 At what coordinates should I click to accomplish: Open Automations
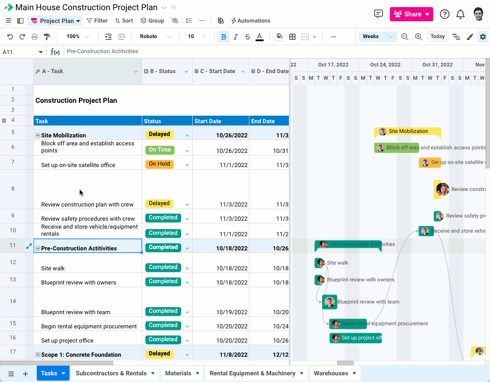pyautogui.click(x=251, y=21)
